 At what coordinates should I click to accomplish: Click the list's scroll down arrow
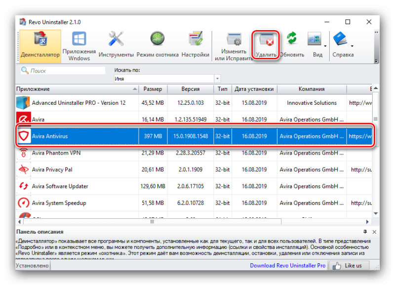tap(376, 213)
